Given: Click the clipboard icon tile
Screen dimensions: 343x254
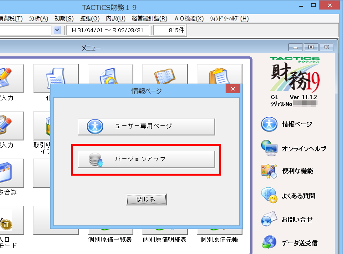Looking at the screenshot, I should [220, 75].
